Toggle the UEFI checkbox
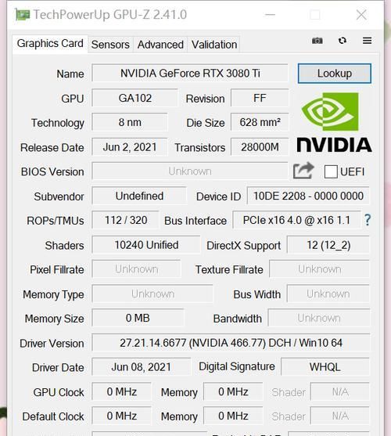This screenshot has width=391, height=436. [331, 171]
